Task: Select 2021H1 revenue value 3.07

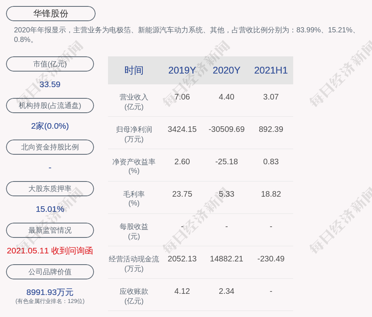Action: (271, 97)
